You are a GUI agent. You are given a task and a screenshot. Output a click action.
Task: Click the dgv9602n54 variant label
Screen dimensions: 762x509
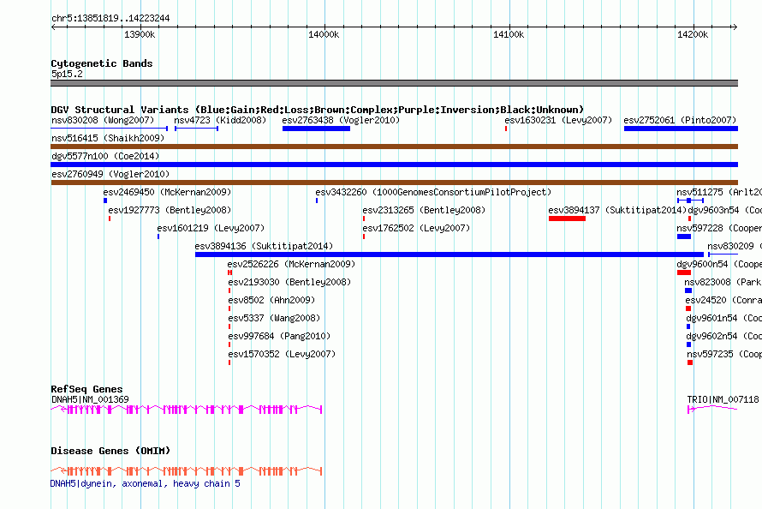724,336
